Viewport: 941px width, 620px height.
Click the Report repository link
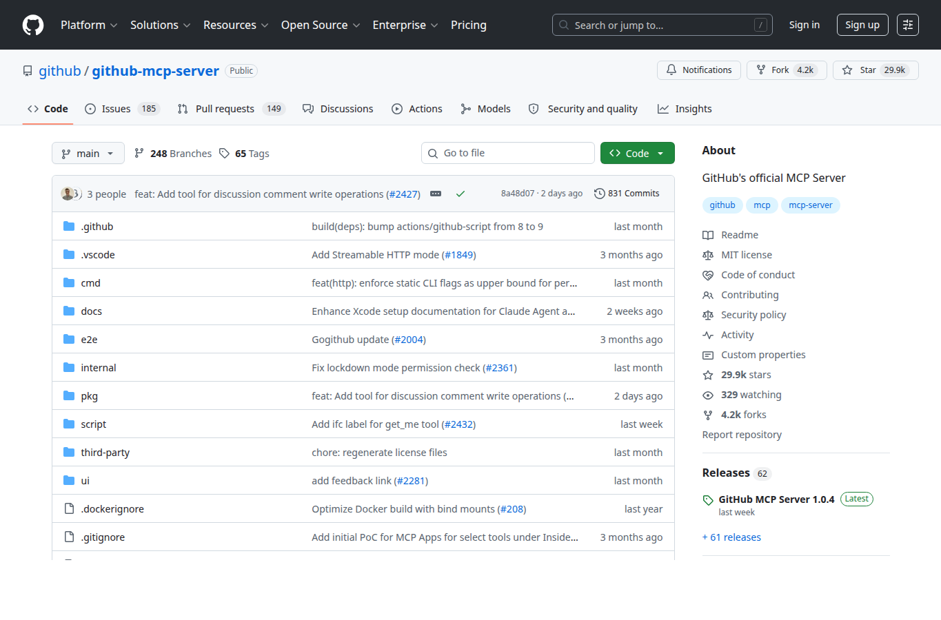(742, 435)
